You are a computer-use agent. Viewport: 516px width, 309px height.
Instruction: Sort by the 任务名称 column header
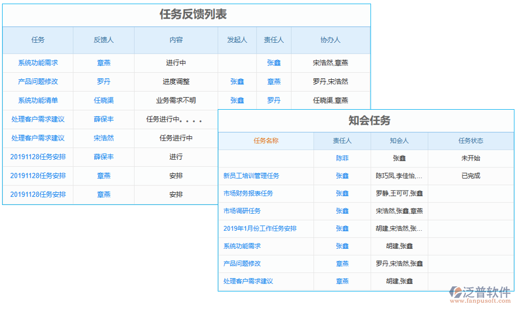267,141
